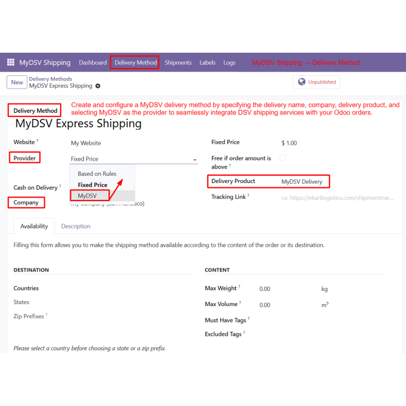Viewport: 406px width, 406px height.
Task: Click the Zip Prefixes label
Action: tap(28, 316)
